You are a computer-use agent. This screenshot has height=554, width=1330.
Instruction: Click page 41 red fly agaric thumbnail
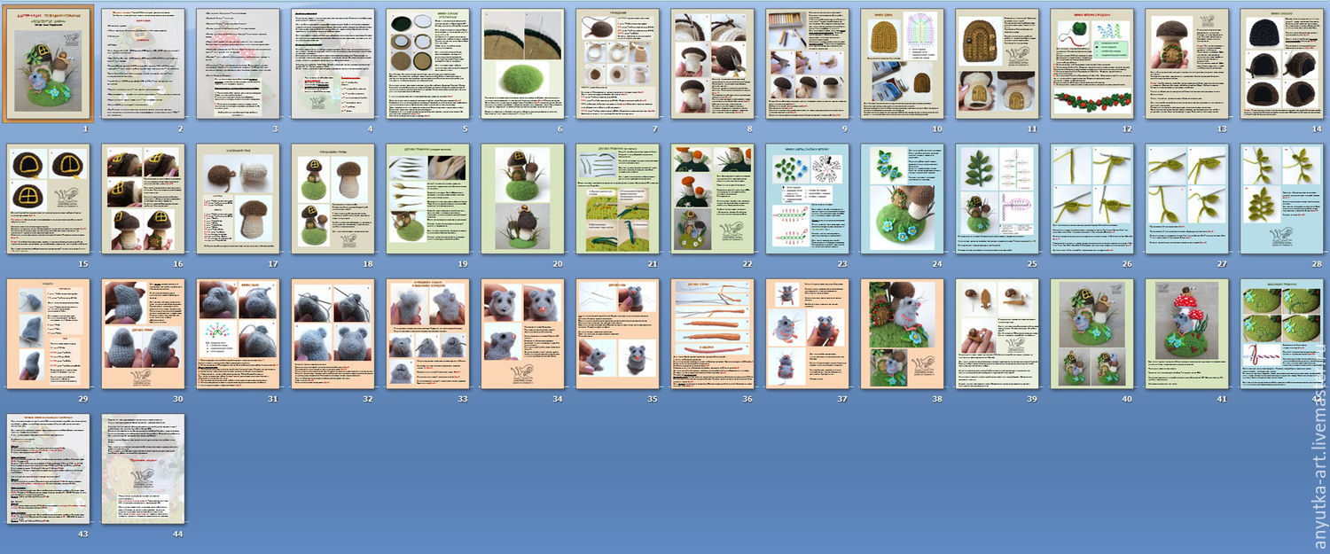point(1186,334)
